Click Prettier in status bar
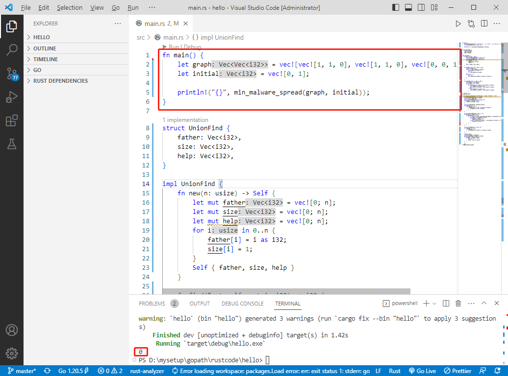 pyautogui.click(x=458, y=371)
